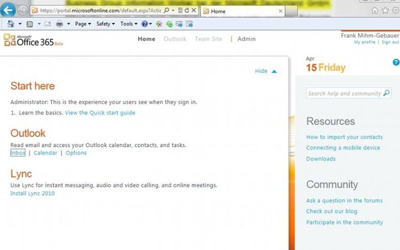Click the blue Help question icon in toolbar
The width and height of the screenshot is (400, 250).
click(x=144, y=24)
